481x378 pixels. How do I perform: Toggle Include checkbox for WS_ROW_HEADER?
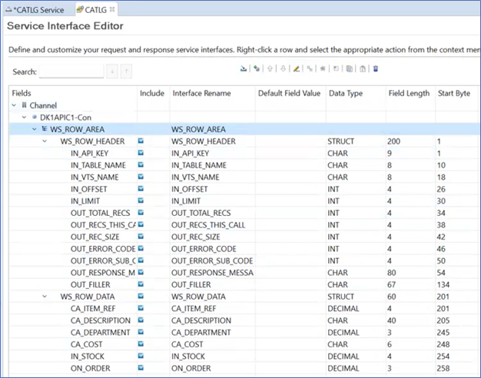[141, 141]
